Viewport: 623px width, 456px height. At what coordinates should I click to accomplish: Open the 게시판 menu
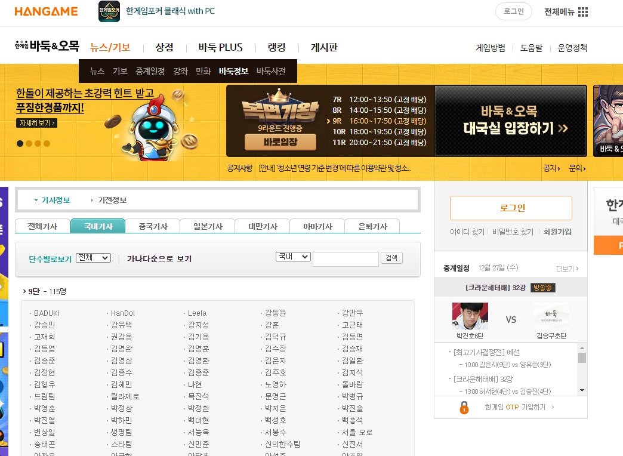[324, 47]
